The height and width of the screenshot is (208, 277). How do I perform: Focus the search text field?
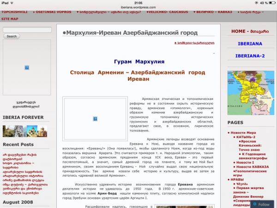pos(28,30)
